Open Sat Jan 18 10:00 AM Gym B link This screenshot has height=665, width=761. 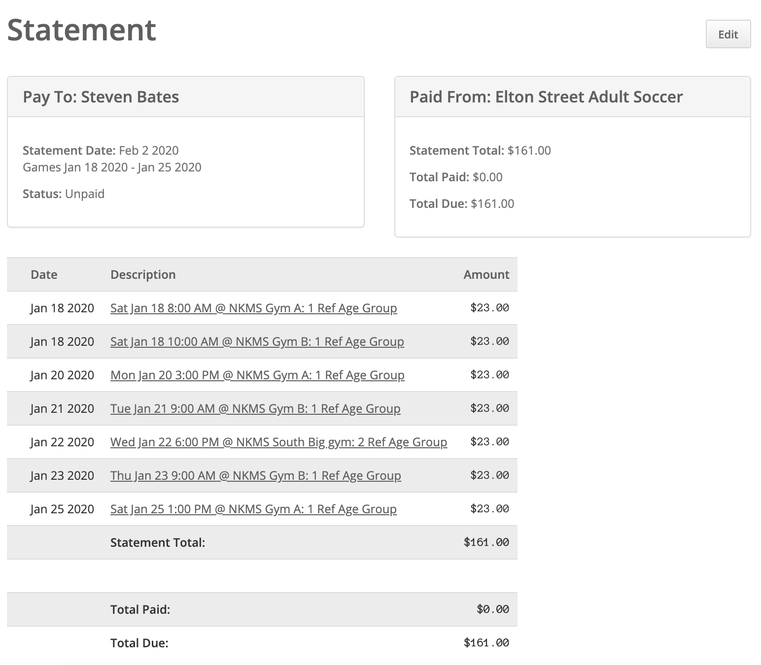(x=257, y=341)
